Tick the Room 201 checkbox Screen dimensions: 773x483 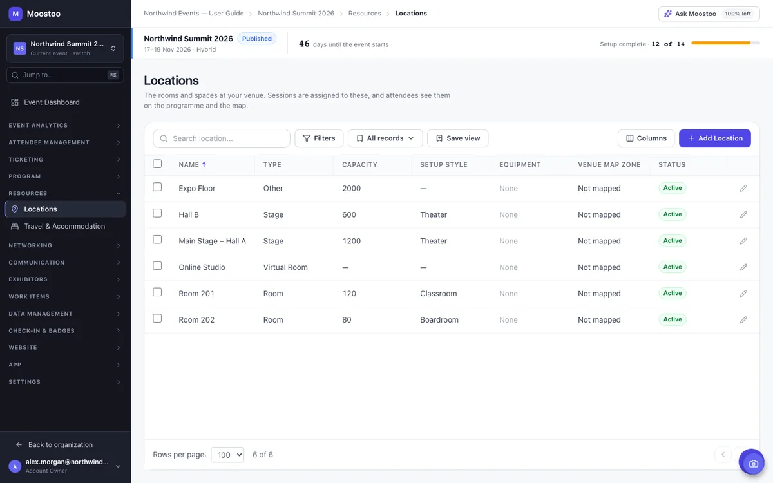coord(157,292)
